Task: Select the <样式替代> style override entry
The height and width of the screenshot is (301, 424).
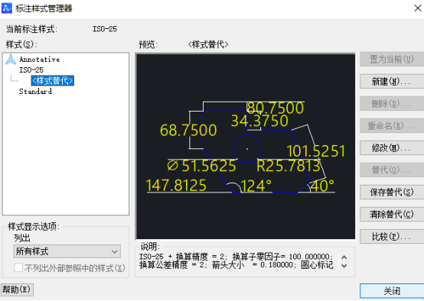Action: pyautogui.click(x=53, y=81)
